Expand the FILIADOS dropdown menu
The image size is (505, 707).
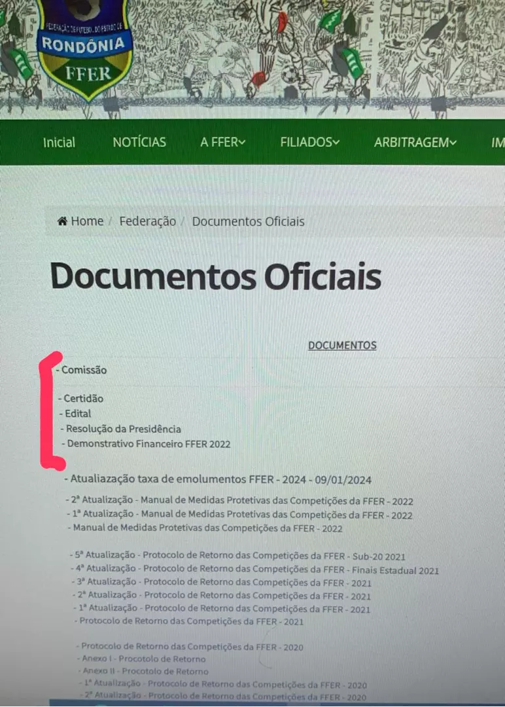coord(309,142)
